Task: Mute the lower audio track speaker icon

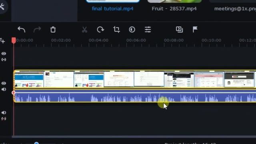Action: (x=4, y=113)
